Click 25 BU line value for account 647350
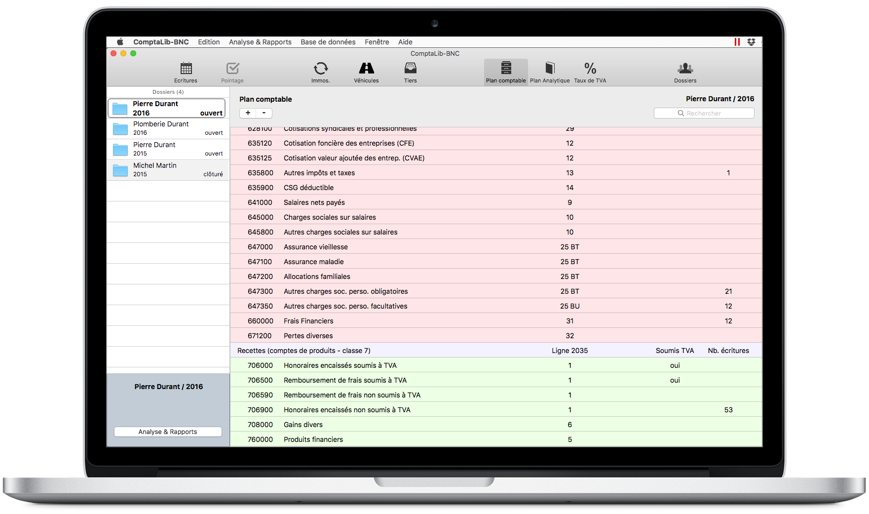 point(569,306)
